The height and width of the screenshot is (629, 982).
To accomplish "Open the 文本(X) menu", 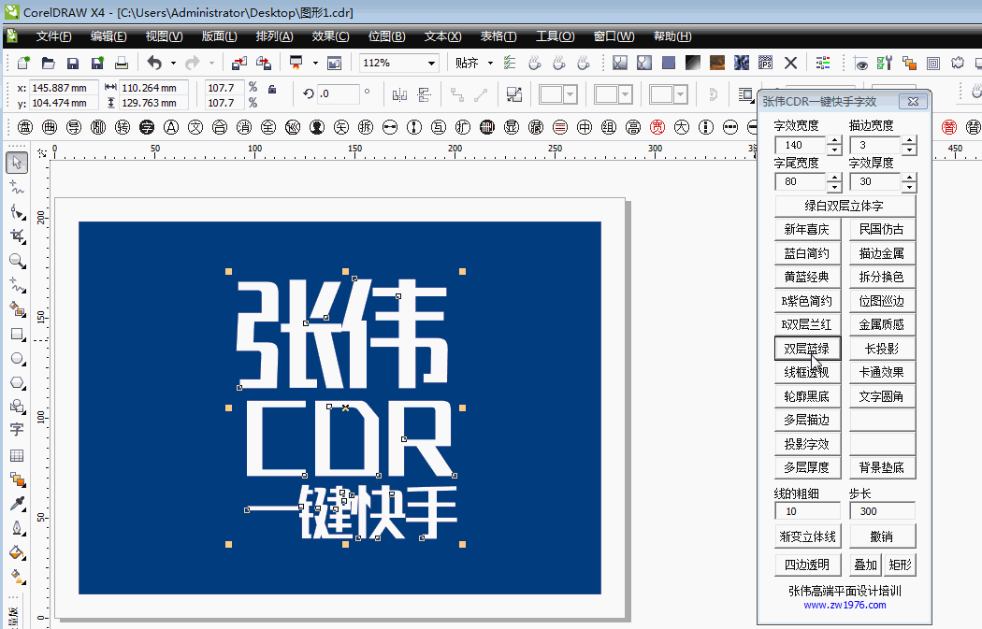I will click(442, 36).
